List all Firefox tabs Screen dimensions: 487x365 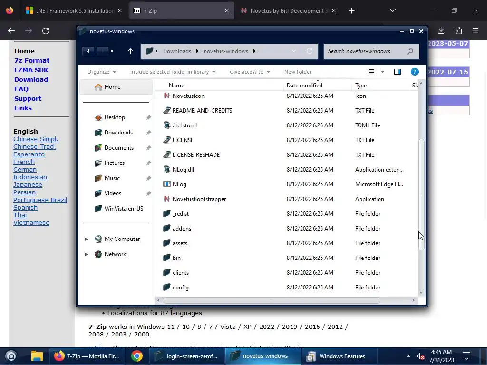(x=392, y=10)
